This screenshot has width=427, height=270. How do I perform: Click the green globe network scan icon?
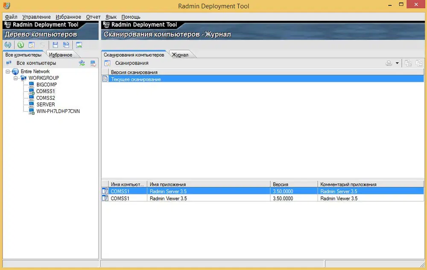[20, 45]
